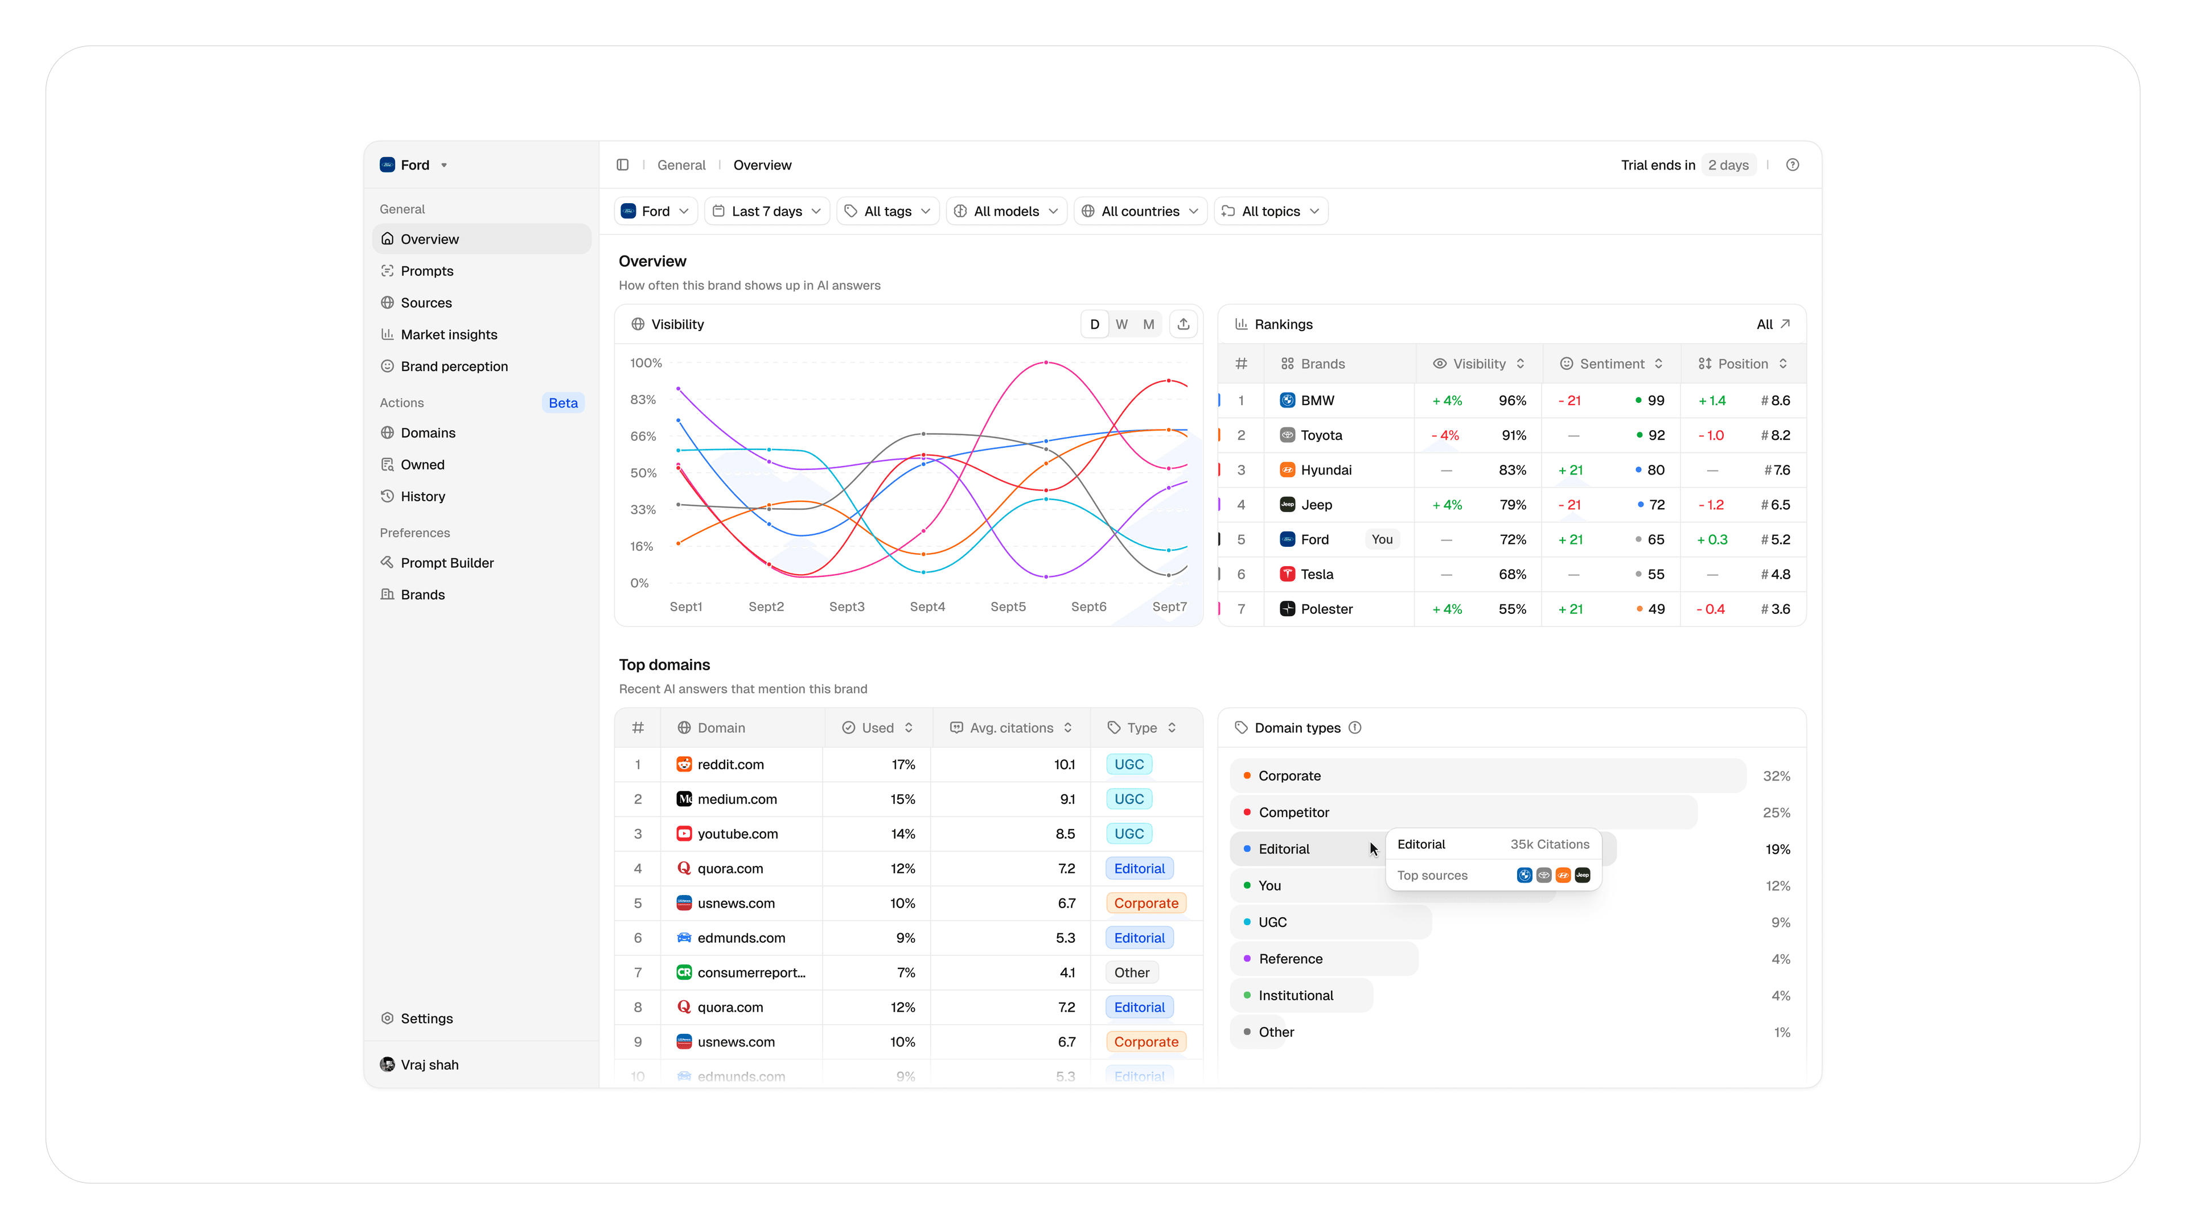Click the info icon beside Domain types
Viewport: 2186px width, 1229px height.
pyautogui.click(x=1355, y=728)
